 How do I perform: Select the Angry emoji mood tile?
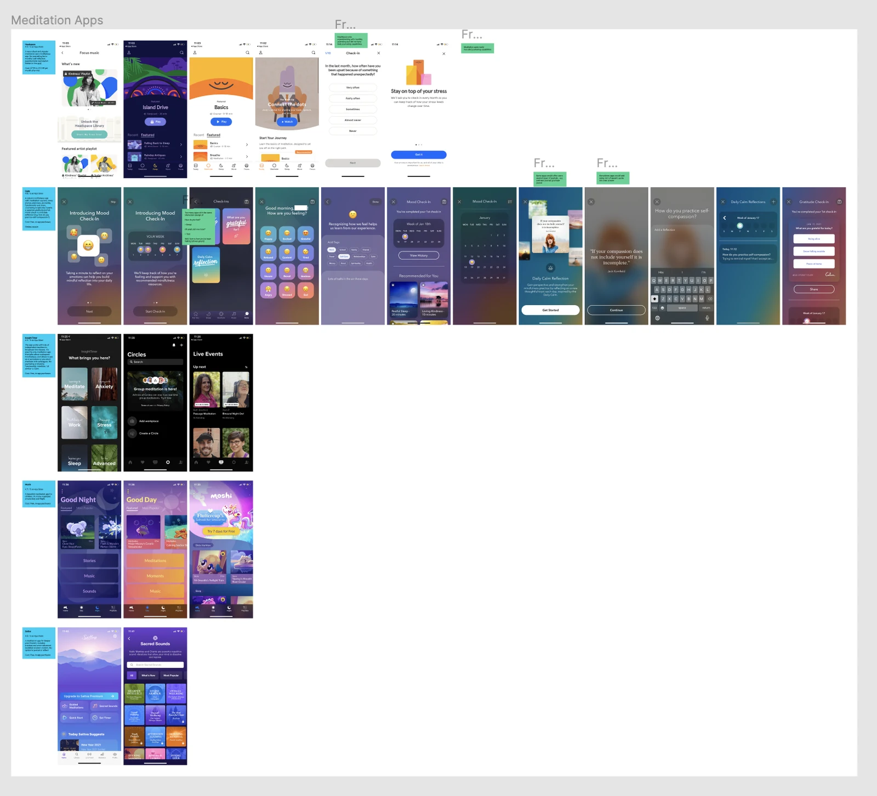pos(269,290)
